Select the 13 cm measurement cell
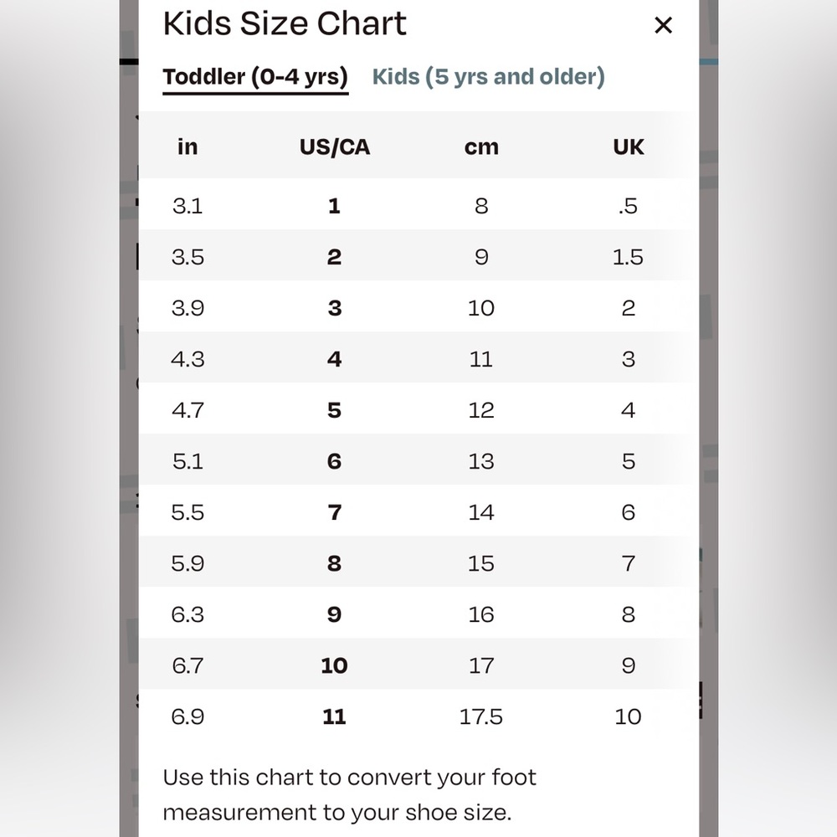837x837 pixels. click(480, 461)
